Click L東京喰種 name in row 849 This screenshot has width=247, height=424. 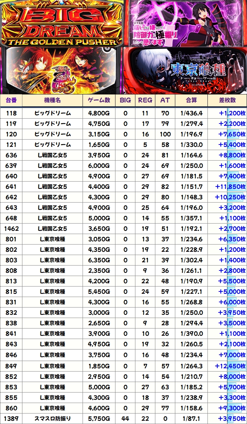pyautogui.click(x=52, y=366)
